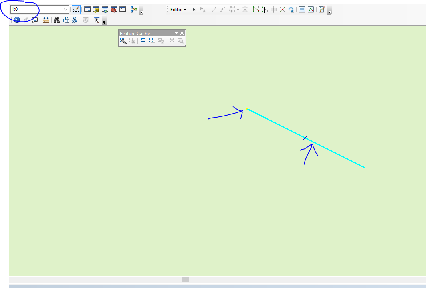Launch the ModelBuilder window
Viewport: 426px width, 288px height.
(x=134, y=10)
